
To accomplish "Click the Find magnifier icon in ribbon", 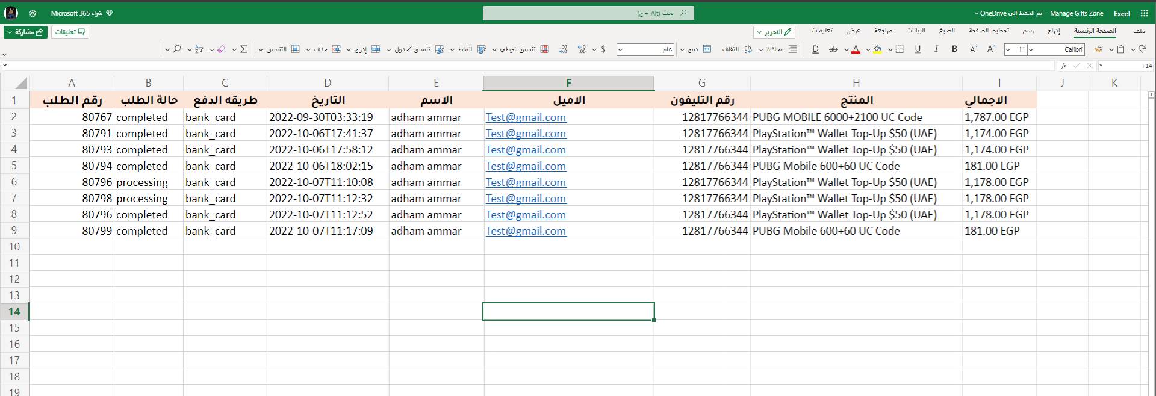I will [176, 49].
